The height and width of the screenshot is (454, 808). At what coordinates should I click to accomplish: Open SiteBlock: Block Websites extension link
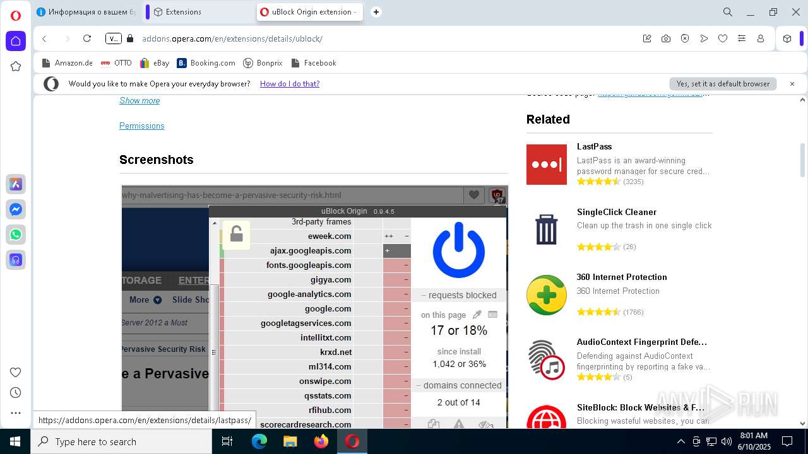click(641, 408)
